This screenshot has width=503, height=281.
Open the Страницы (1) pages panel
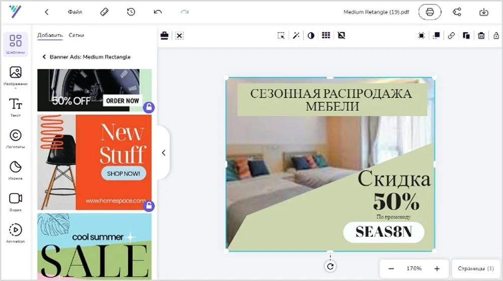[x=476, y=268]
